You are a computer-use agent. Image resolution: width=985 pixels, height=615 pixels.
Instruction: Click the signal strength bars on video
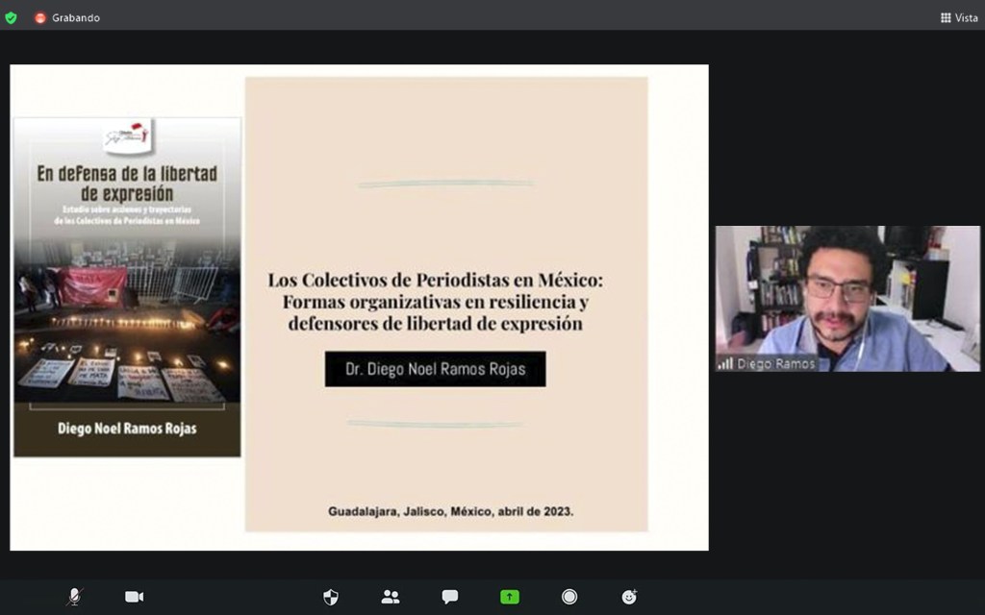pyautogui.click(x=725, y=364)
